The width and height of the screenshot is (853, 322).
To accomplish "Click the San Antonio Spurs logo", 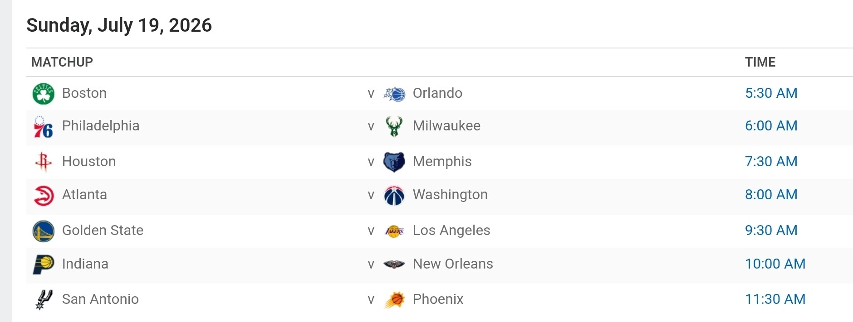I will pos(44,299).
